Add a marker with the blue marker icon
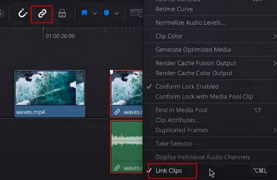This screenshot has width=277, height=180. (106, 13)
